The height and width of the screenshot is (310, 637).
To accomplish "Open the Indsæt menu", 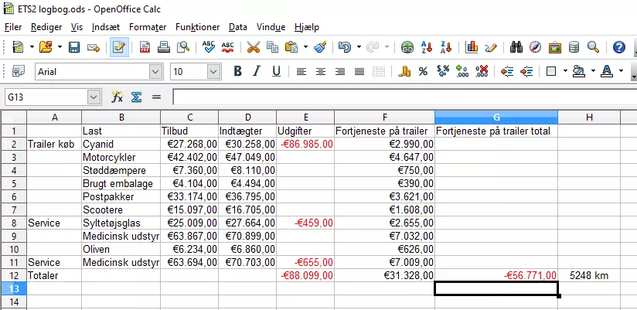I will [106, 27].
